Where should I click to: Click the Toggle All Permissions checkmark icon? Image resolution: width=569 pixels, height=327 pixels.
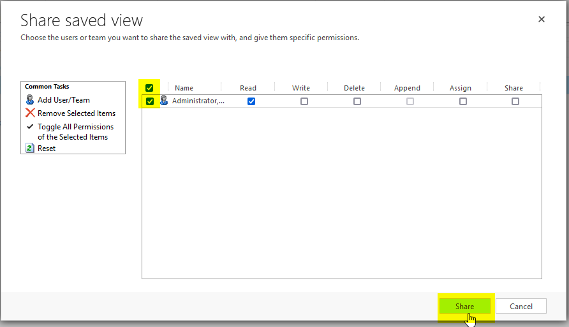pos(30,127)
